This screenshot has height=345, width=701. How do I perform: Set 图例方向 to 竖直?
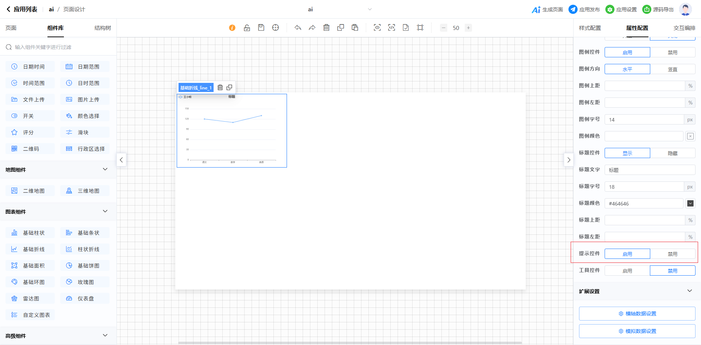coord(673,69)
